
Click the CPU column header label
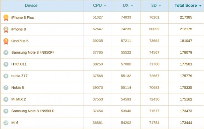97,5
